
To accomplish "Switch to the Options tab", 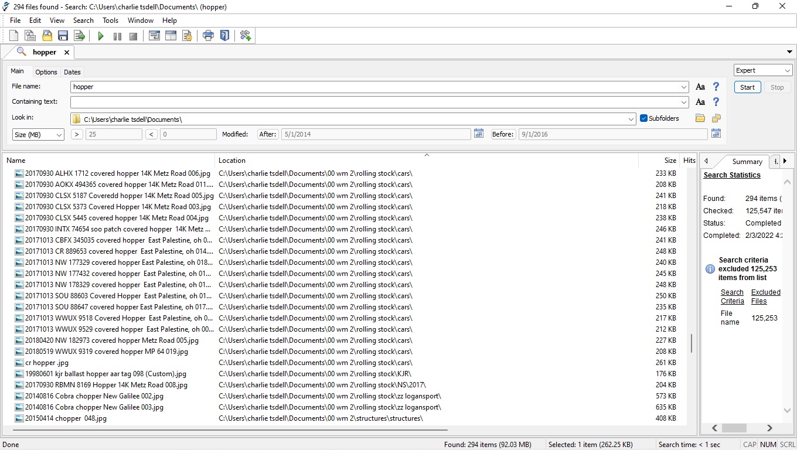I will [46, 72].
